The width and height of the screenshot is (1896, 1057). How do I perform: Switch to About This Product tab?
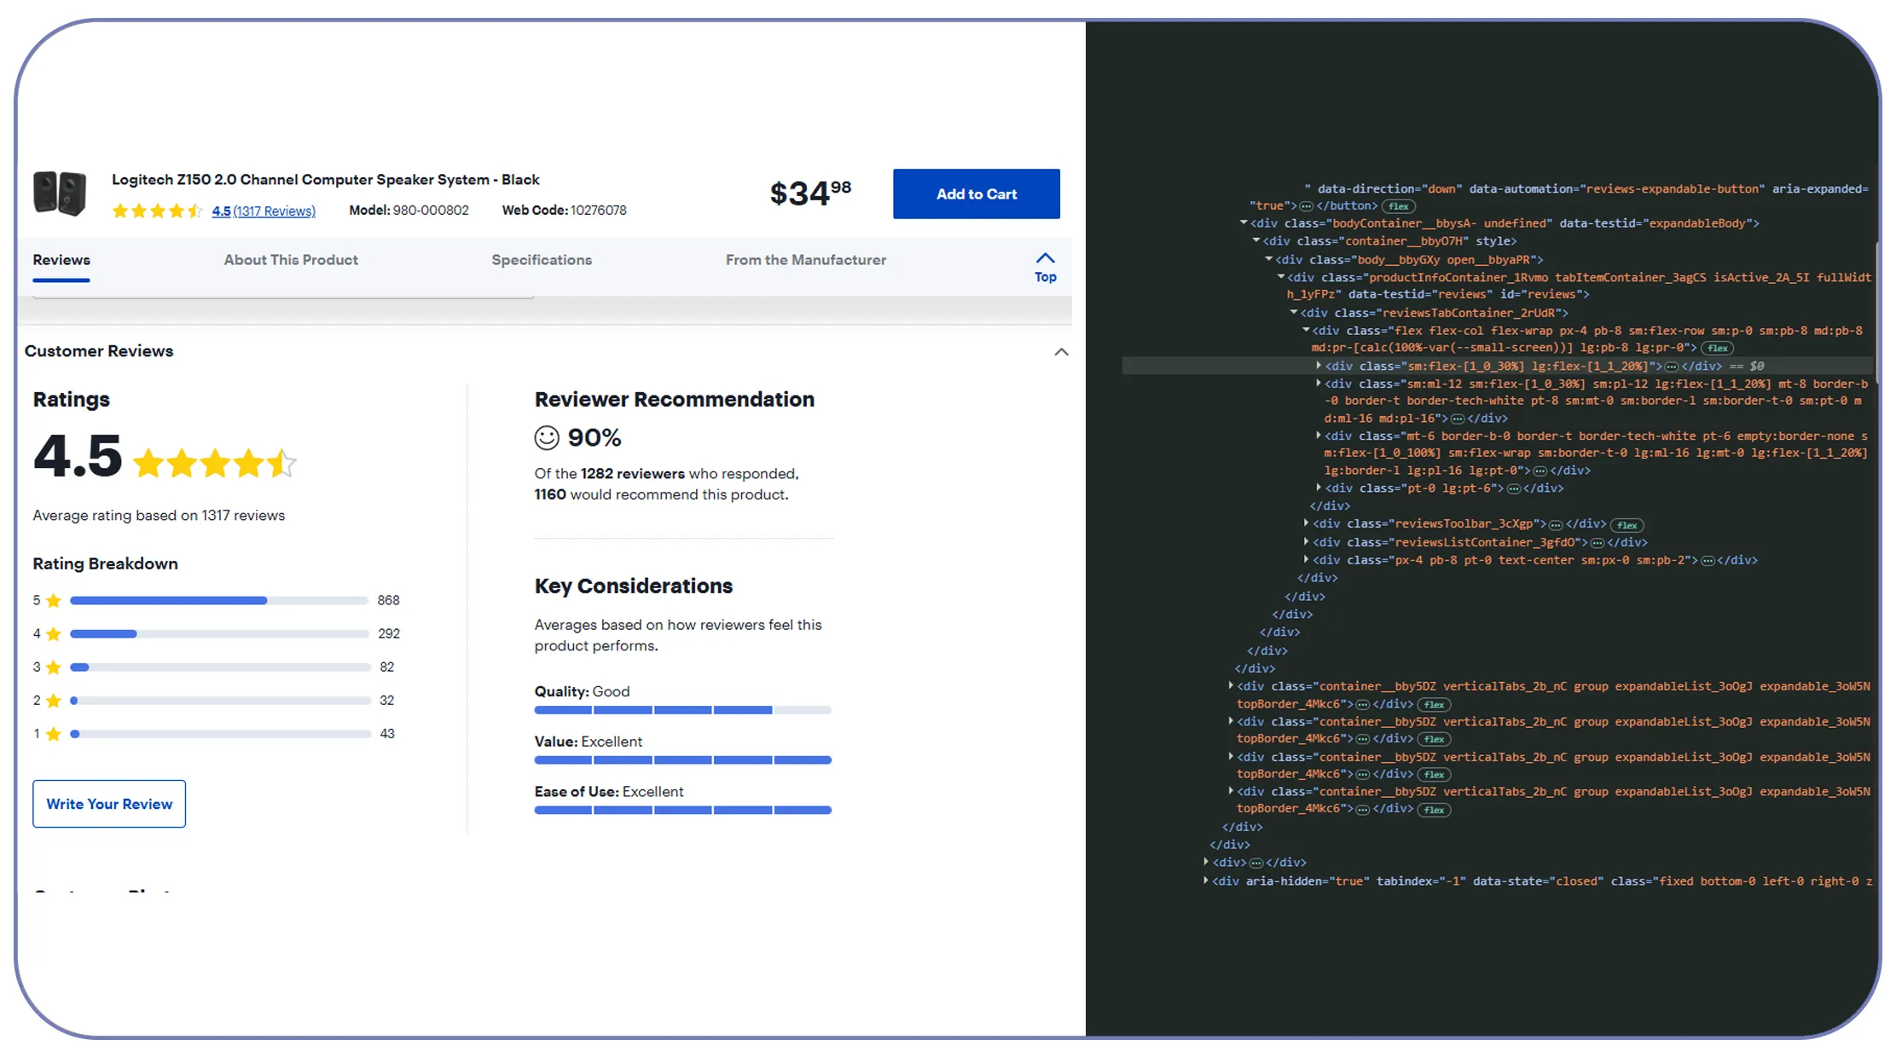tap(291, 260)
